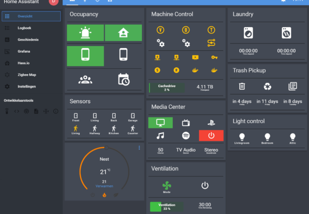Click the green fan Mode icon
The width and height of the screenshot is (309, 214).
click(x=167, y=185)
